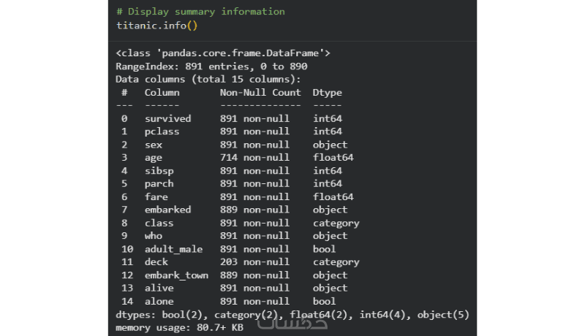585x336 pixels.
Task: Click the 'deck' row's '203 non-null' value
Action: (254, 261)
